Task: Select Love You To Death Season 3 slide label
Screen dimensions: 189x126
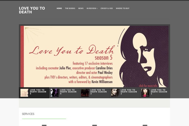Action: pos(99,92)
